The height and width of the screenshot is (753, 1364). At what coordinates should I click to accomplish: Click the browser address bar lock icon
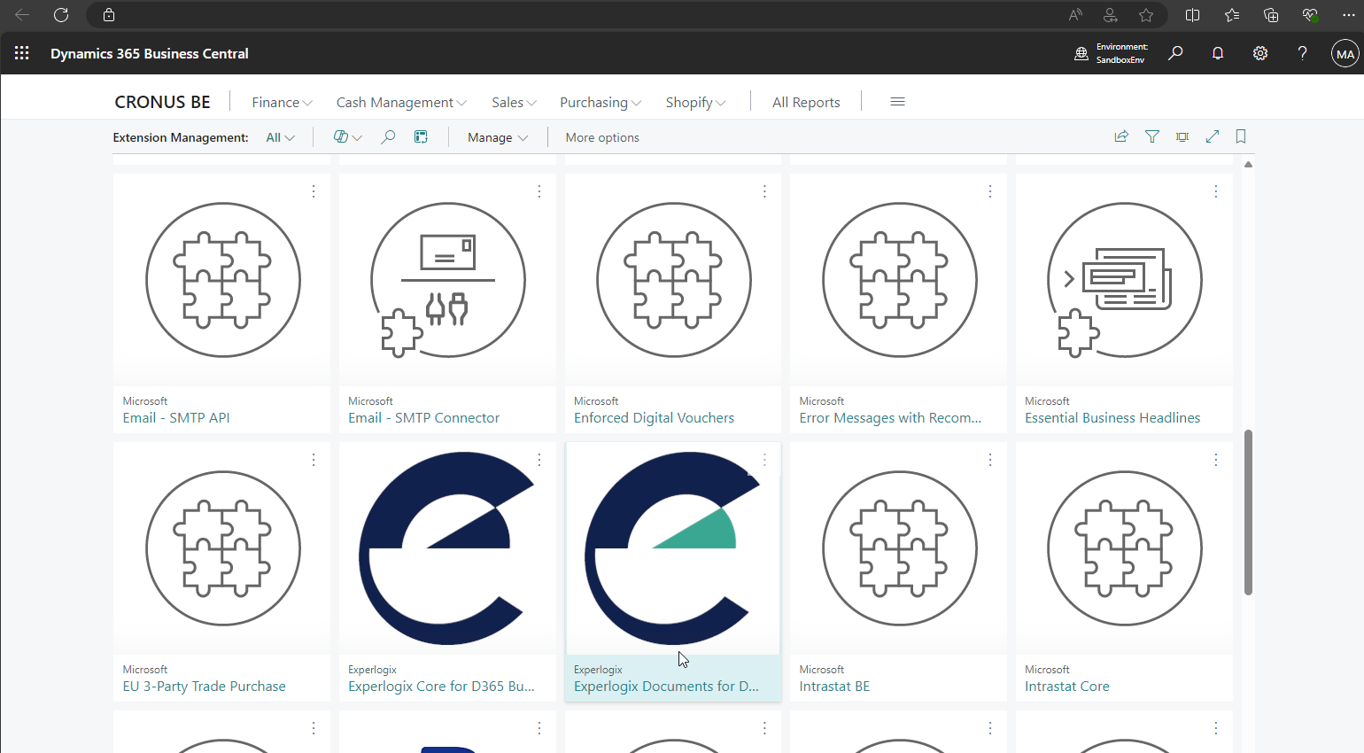(109, 15)
